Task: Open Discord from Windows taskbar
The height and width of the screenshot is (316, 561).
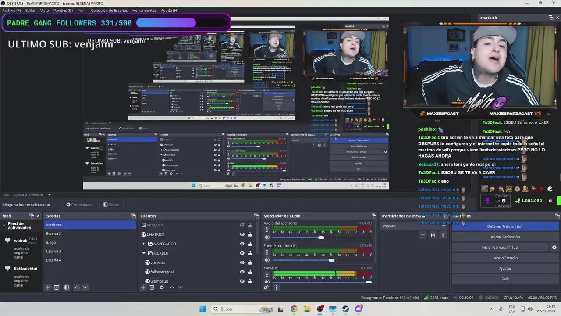Action: (x=359, y=309)
